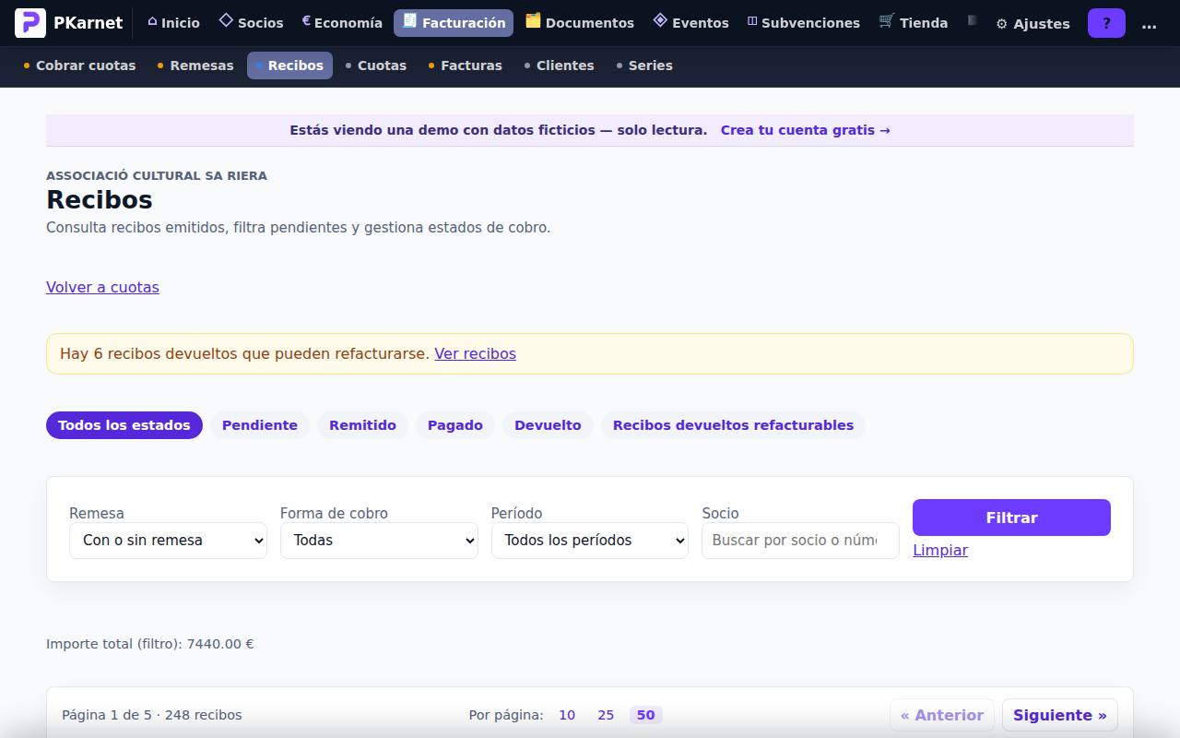Image resolution: width=1180 pixels, height=738 pixels.
Task: Go to Tienda
Action: click(x=914, y=23)
